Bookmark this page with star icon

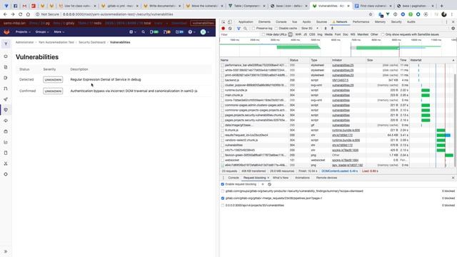pos(371,14)
